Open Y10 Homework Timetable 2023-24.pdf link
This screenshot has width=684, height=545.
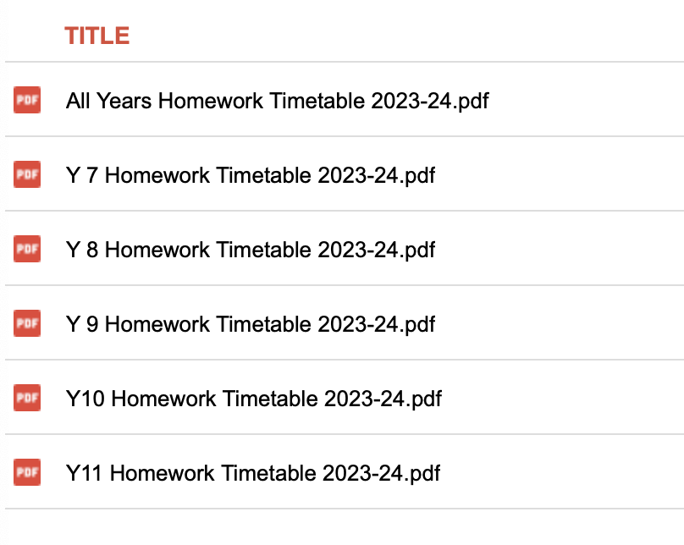point(254,399)
